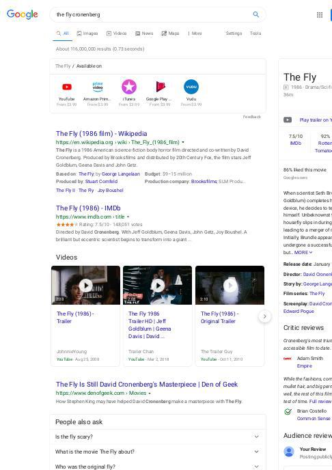This screenshot has height=470, width=332.
Task: Click 'Play trailer on' link in side panel
Action: 314,120
